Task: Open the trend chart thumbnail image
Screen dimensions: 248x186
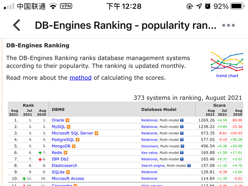Action: pos(227,61)
